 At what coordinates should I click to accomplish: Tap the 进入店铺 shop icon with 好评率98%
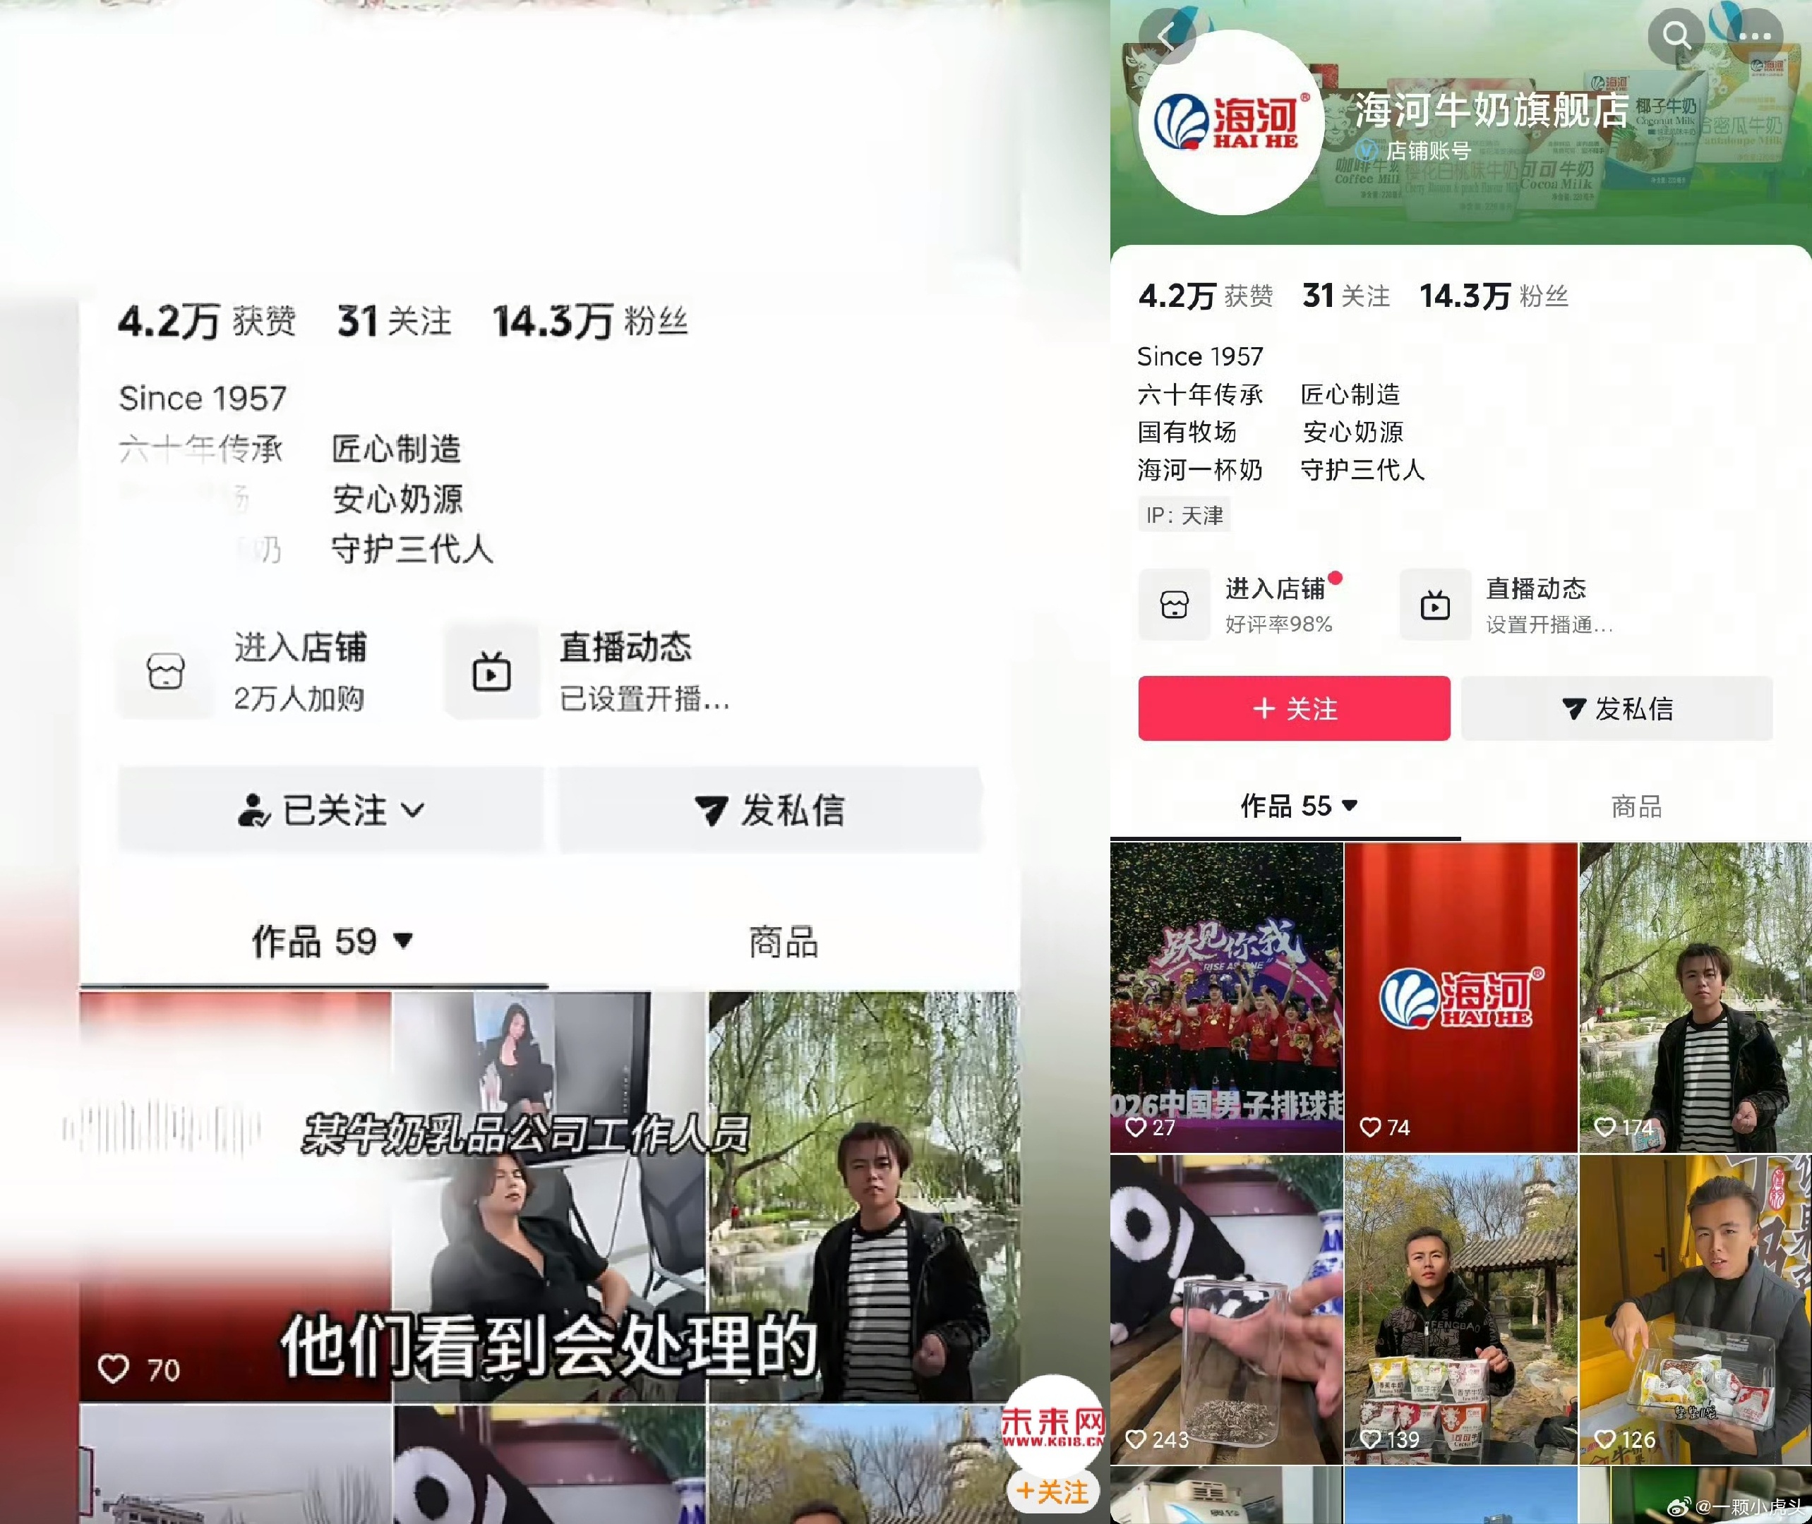(1174, 605)
